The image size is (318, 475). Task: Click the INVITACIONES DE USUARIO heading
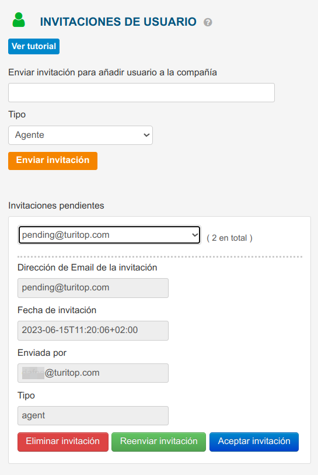[118, 22]
